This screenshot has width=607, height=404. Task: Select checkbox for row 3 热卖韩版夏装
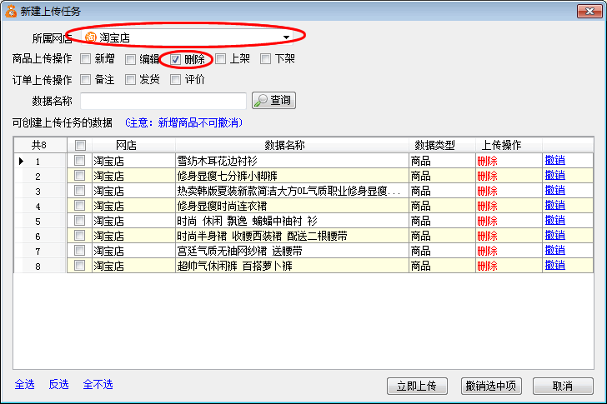79,191
